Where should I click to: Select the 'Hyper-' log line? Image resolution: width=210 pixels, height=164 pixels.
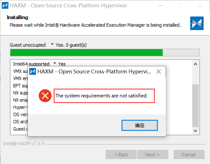[20, 107]
